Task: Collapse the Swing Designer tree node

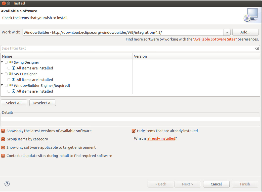Action: tap(2, 62)
